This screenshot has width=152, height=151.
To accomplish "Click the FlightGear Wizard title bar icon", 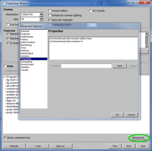I will (x=3, y=3).
